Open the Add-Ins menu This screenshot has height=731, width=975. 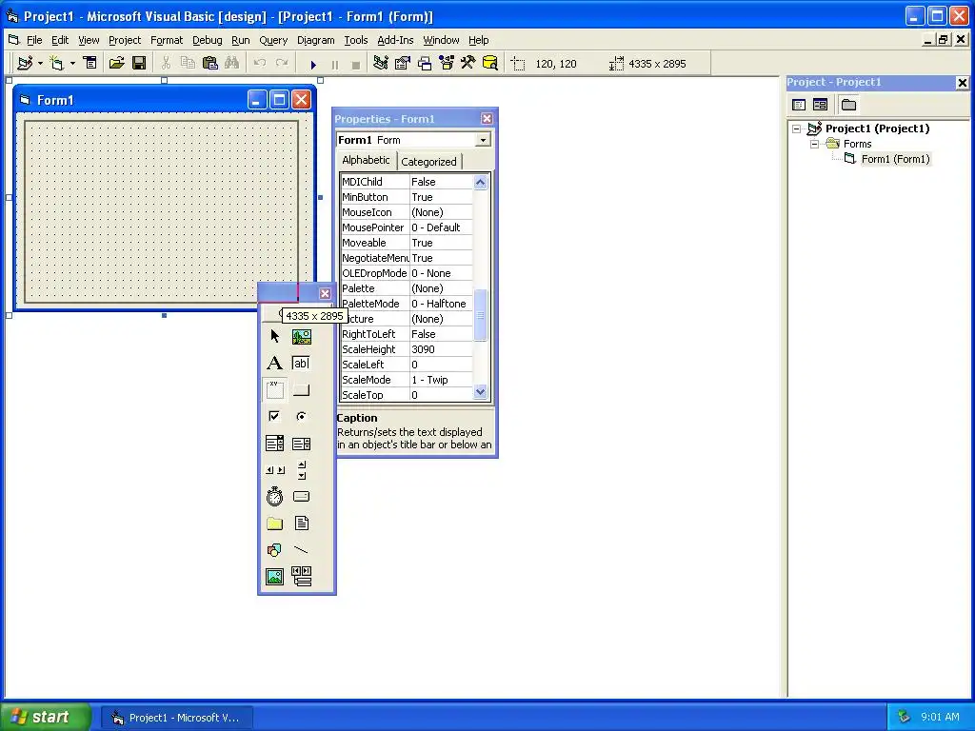click(x=395, y=40)
